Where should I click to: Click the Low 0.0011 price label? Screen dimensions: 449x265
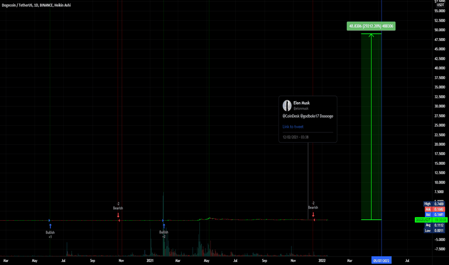click(434, 231)
